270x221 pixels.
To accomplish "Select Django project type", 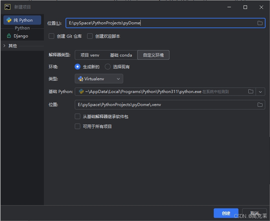I will (x=22, y=36).
